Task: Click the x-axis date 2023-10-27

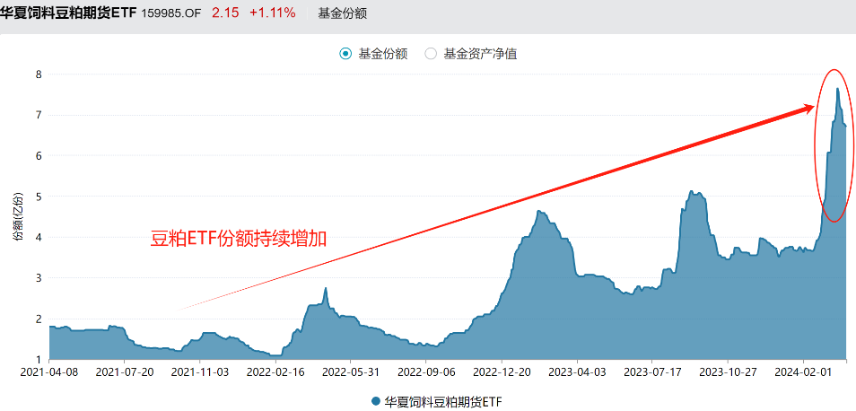Action: point(728,372)
